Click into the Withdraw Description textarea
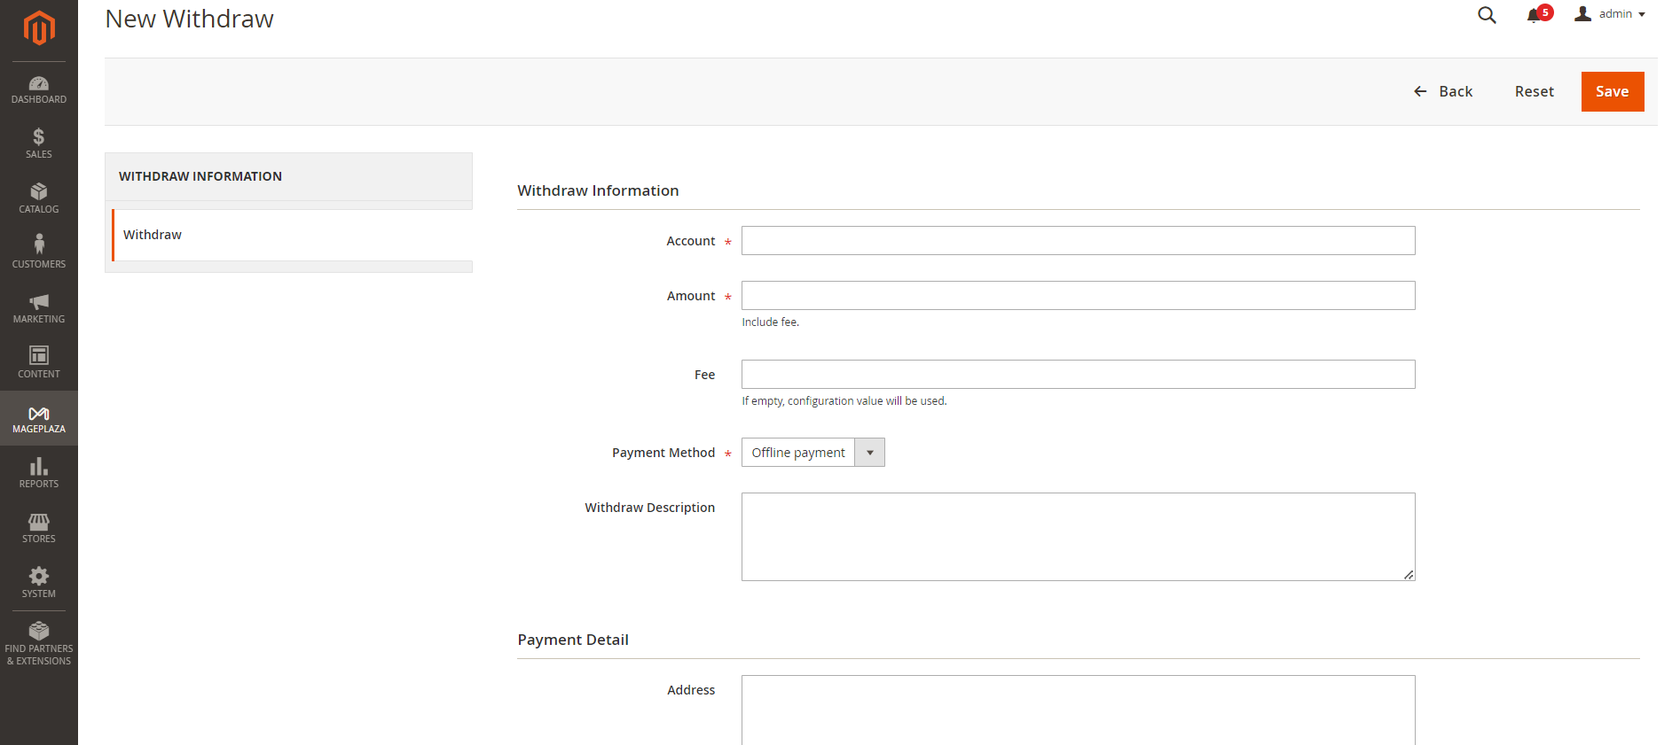The width and height of the screenshot is (1680, 745). [x=1078, y=537]
